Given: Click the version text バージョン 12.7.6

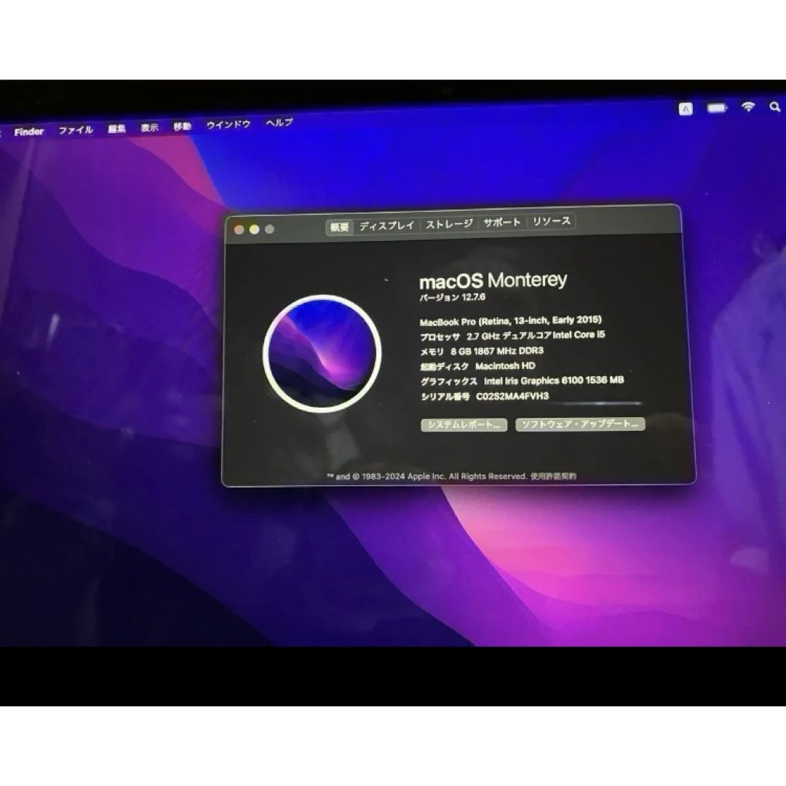Looking at the screenshot, I should [453, 297].
